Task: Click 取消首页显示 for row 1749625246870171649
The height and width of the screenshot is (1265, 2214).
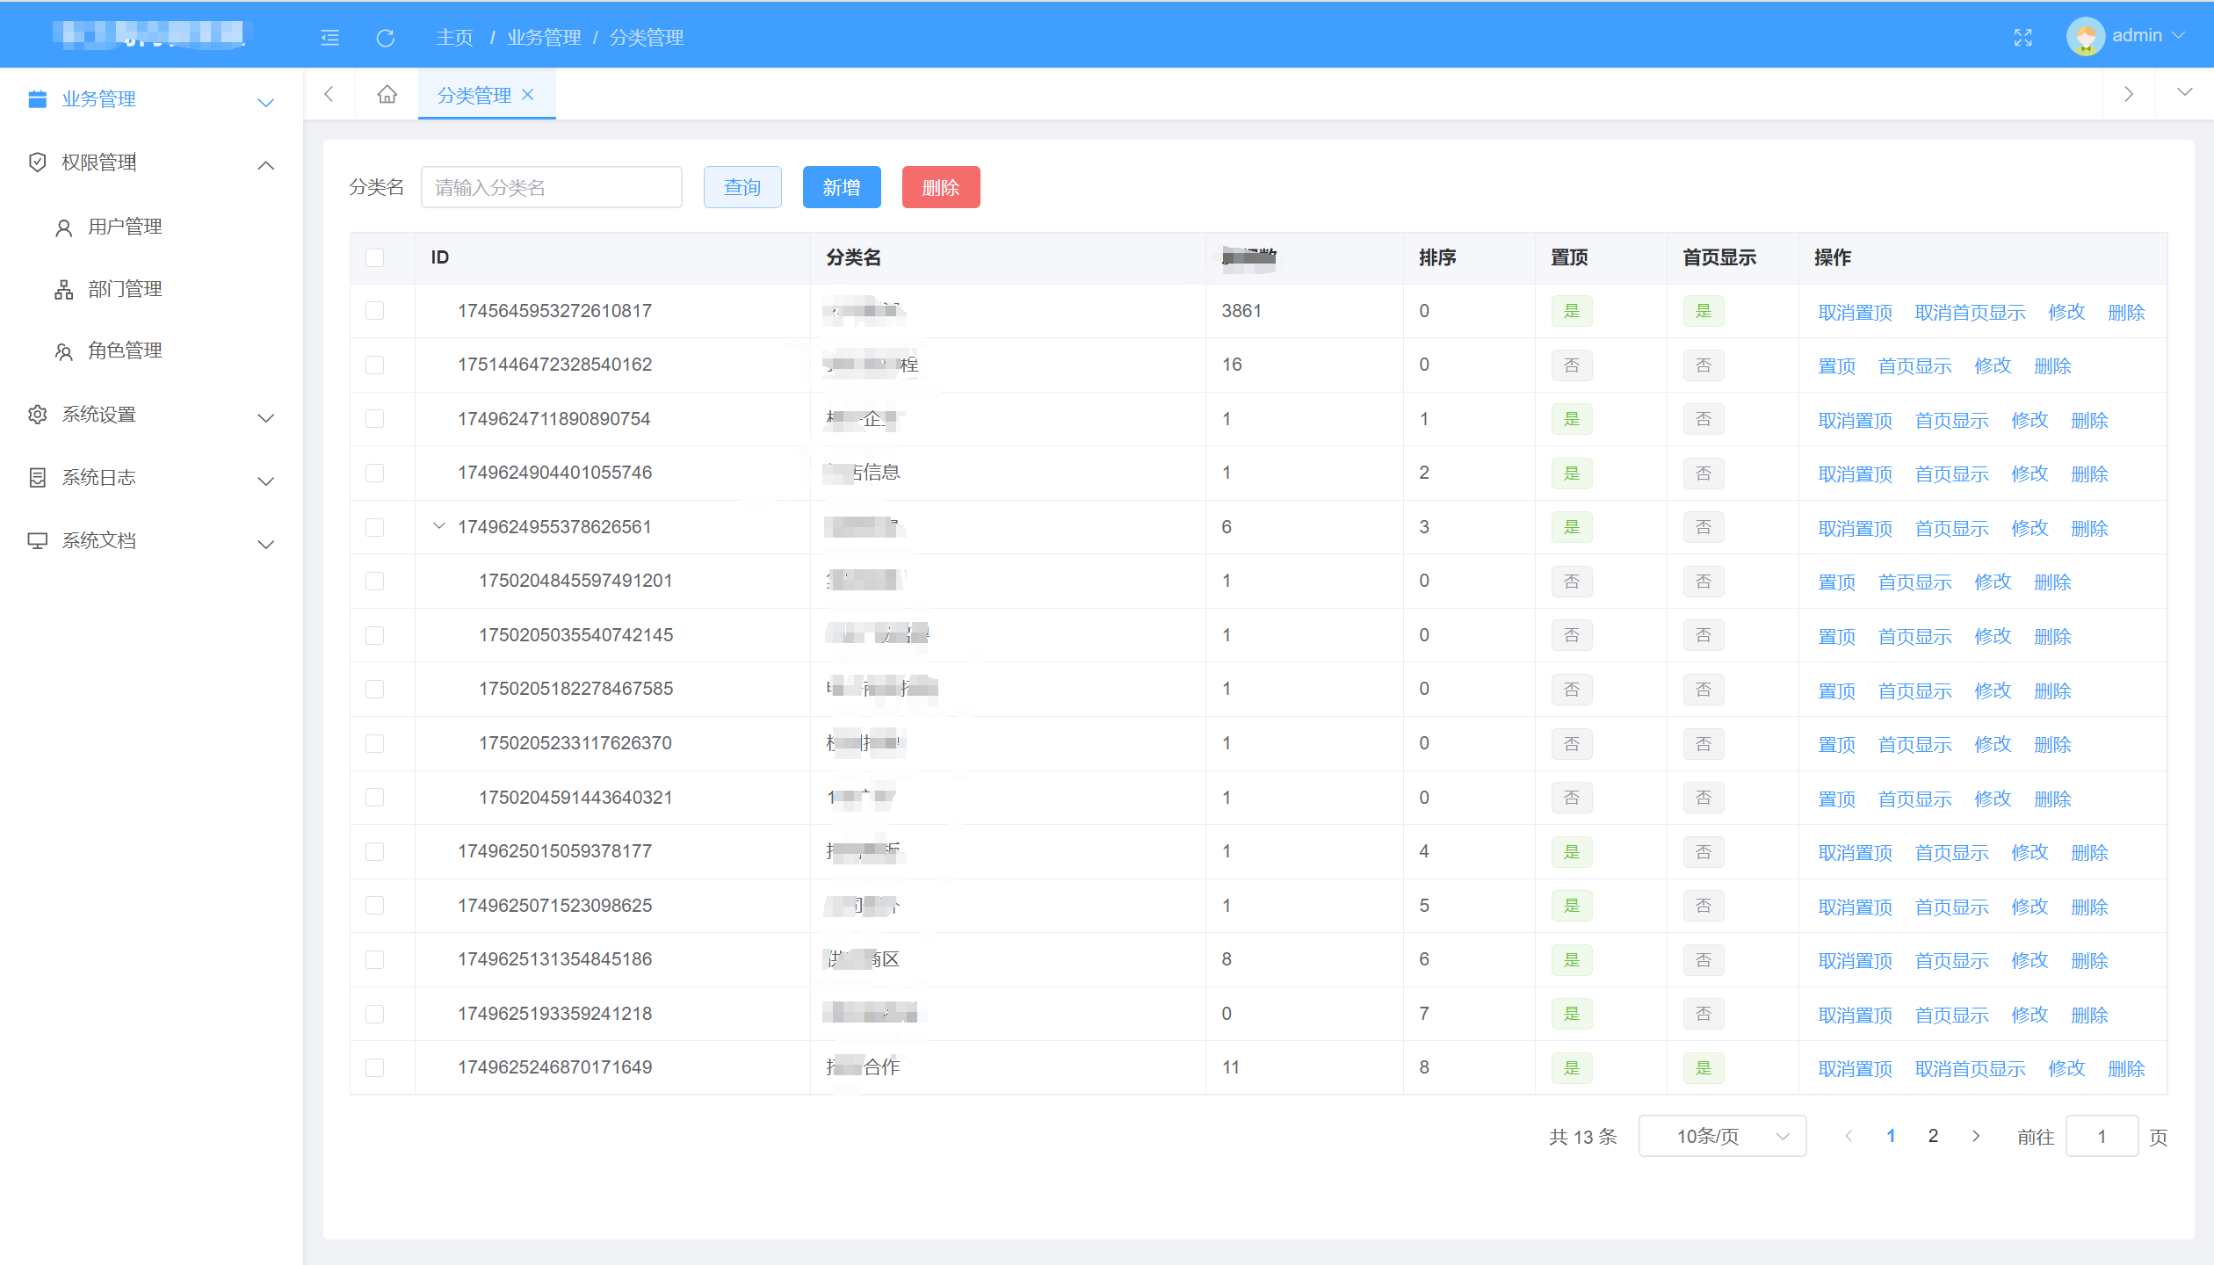Action: click(x=1970, y=1069)
